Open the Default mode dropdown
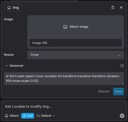 (46, 116)
